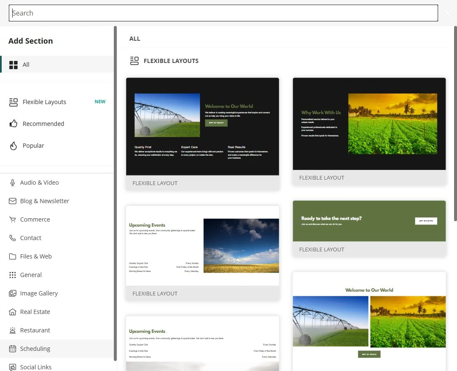Click the Social Links icon
Image resolution: width=457 pixels, height=371 pixels.
click(x=13, y=367)
